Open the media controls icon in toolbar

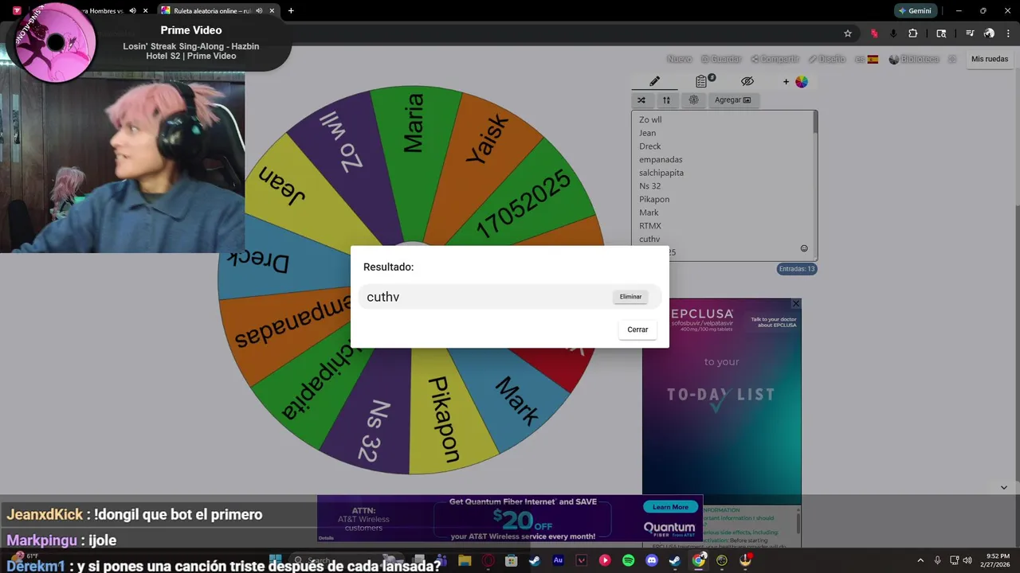pyautogui.click(x=970, y=33)
